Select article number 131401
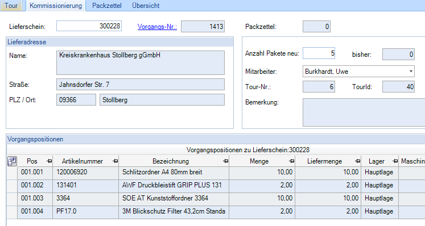Viewport: 425px width, 226px height. tap(86, 186)
